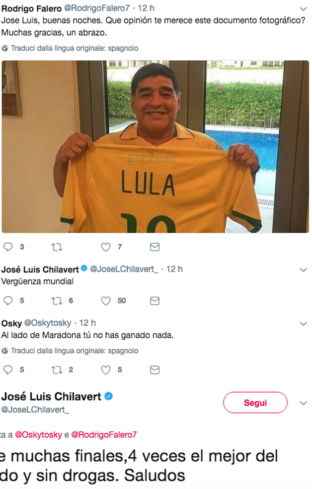Like Rodrigo Falero's tweet with 7 likes

pyautogui.click(x=106, y=247)
